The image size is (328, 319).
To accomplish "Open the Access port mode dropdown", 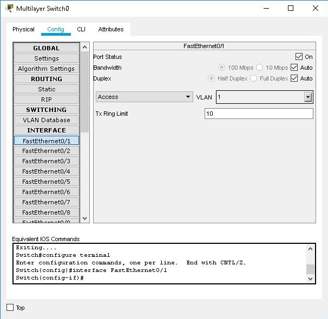I will (145, 97).
